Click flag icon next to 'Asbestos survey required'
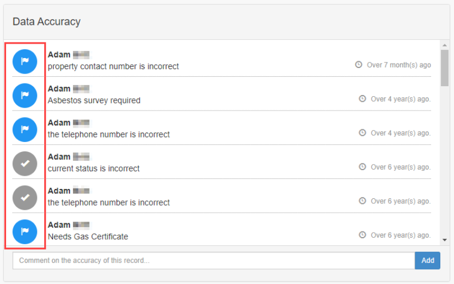The image size is (454, 284). click(x=25, y=96)
